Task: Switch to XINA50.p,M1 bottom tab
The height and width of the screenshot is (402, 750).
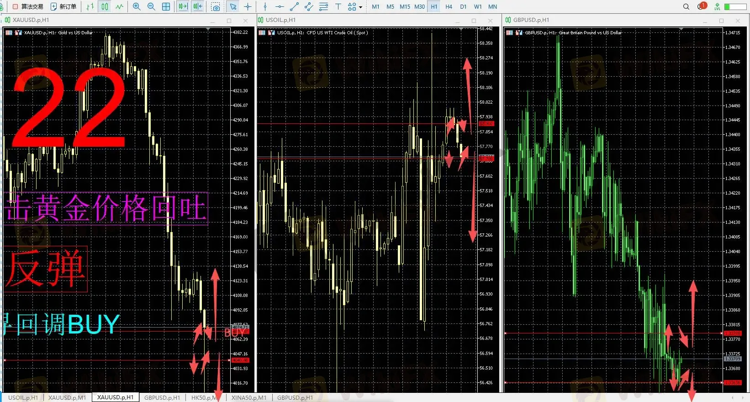Action: click(249, 397)
